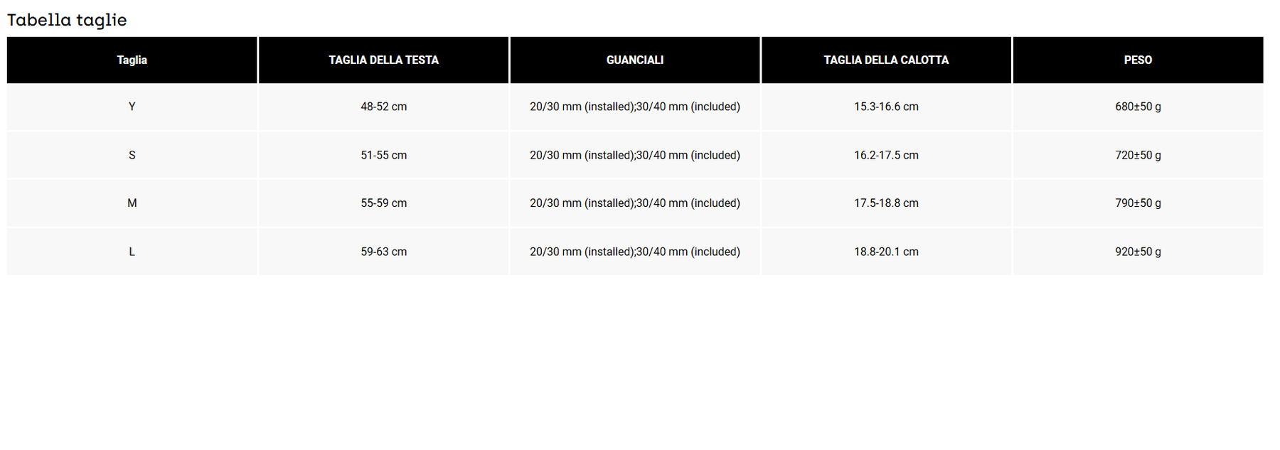The image size is (1280, 450).
Task: Click the 59-63 cm head size cell
Action: tap(384, 252)
